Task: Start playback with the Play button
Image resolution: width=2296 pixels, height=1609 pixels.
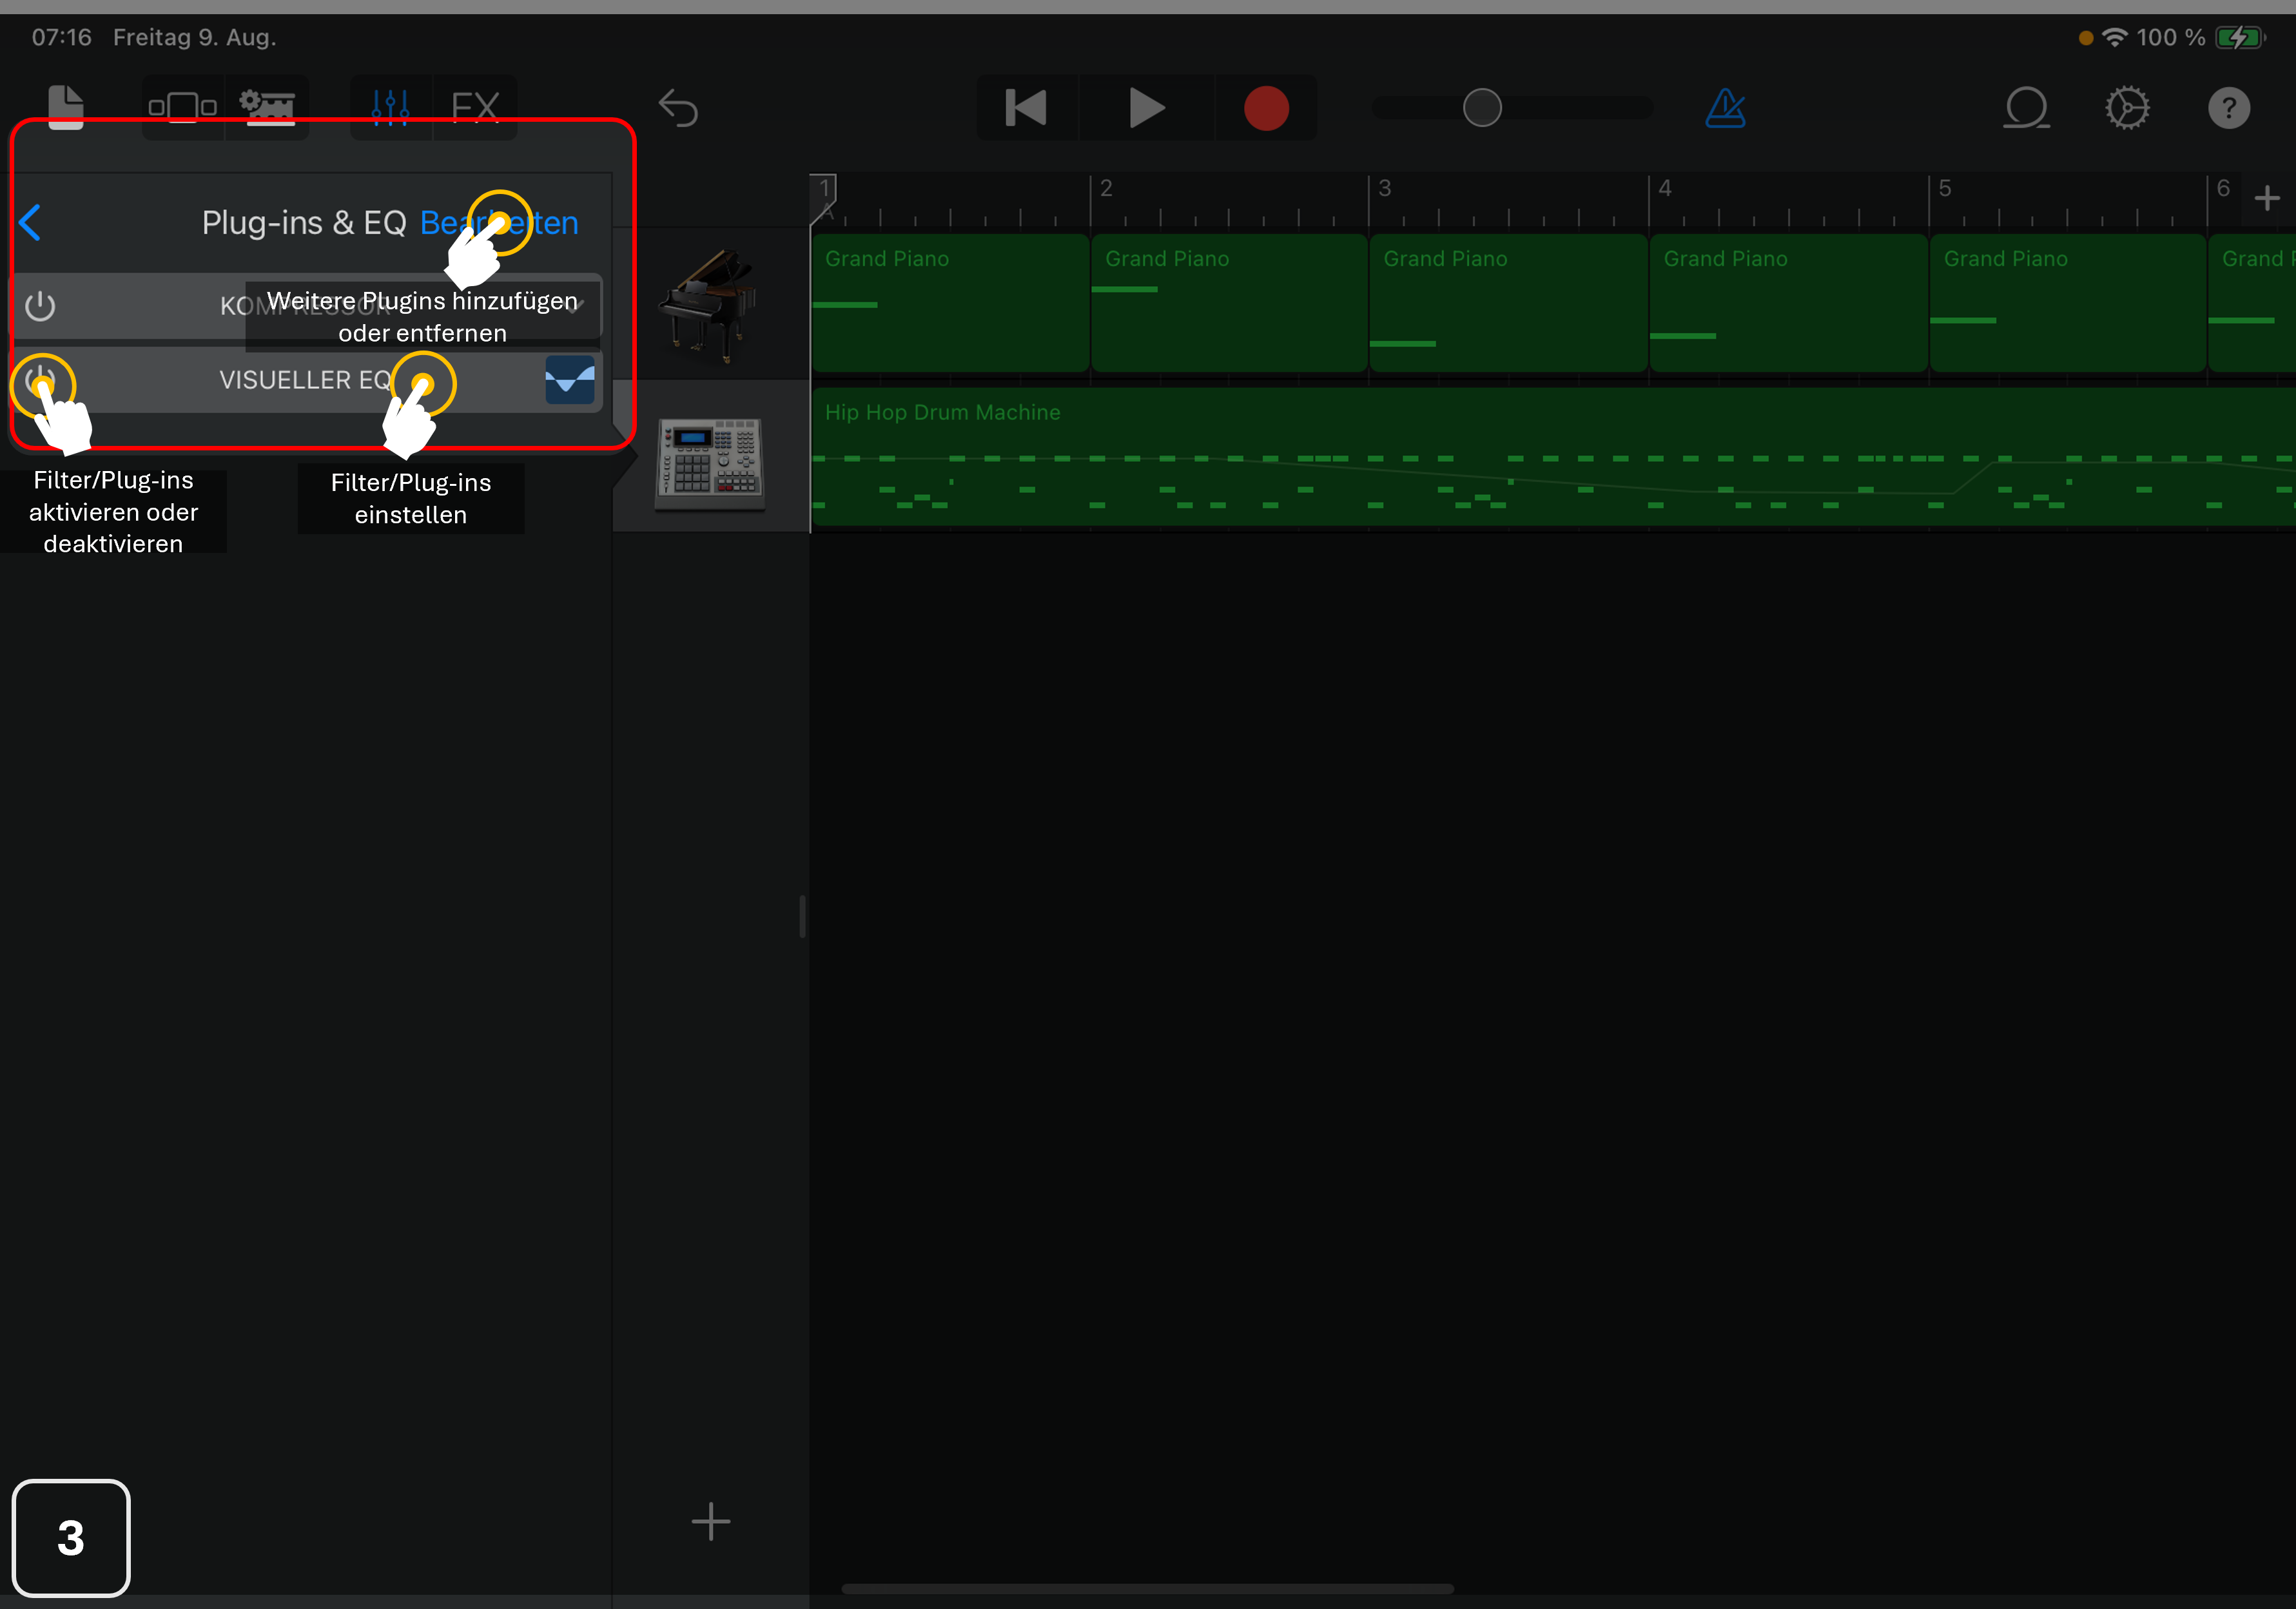Action: pyautogui.click(x=1146, y=107)
